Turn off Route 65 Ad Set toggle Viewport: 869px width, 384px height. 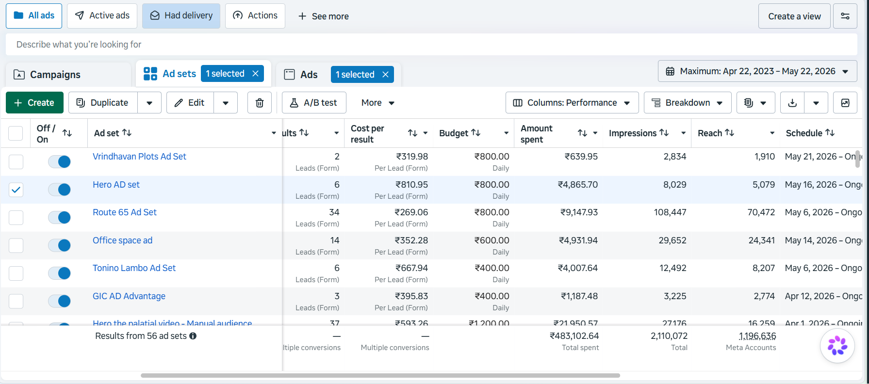(x=60, y=217)
